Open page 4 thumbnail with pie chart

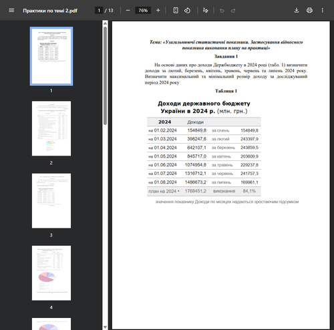[x=51, y=273]
